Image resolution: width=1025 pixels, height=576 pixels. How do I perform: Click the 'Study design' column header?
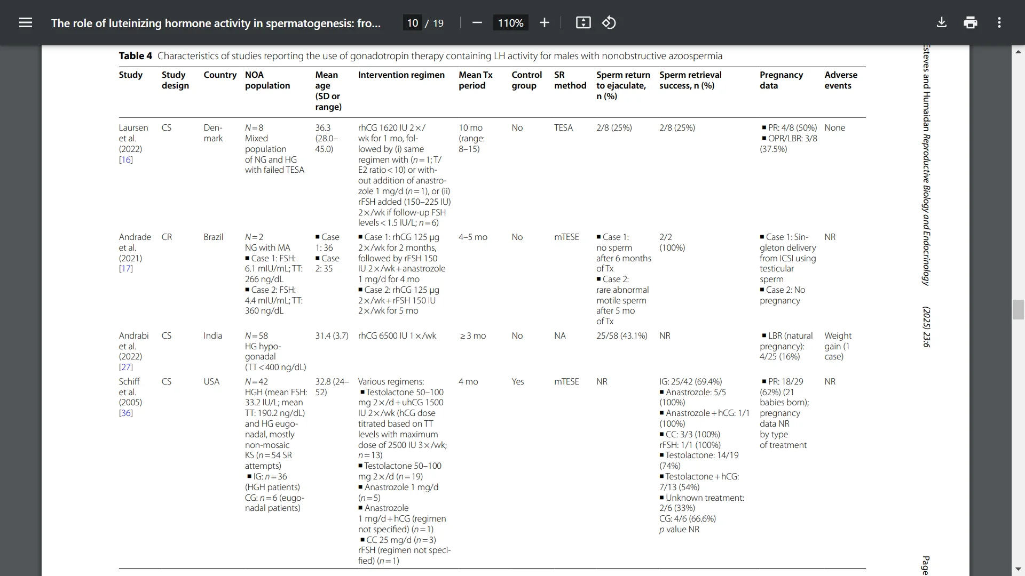175,80
